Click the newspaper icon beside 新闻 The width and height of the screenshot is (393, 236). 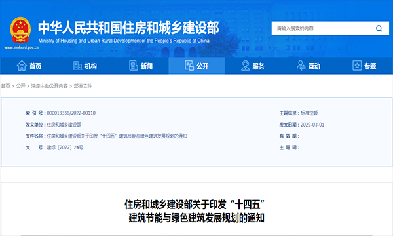(x=134, y=66)
